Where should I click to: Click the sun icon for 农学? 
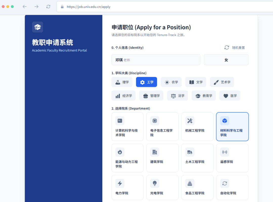click(x=167, y=82)
